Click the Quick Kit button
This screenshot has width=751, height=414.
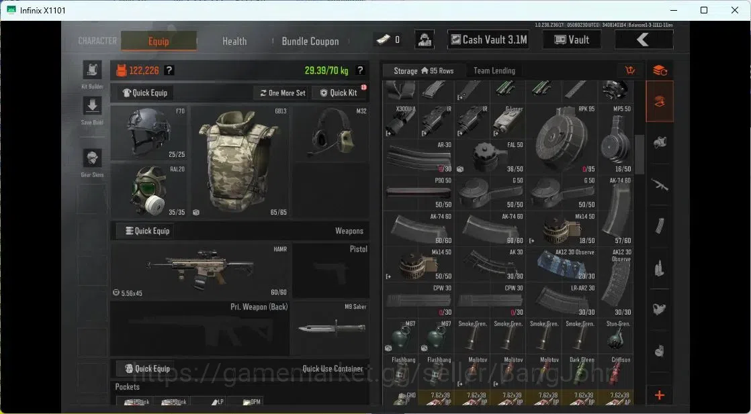tap(339, 93)
